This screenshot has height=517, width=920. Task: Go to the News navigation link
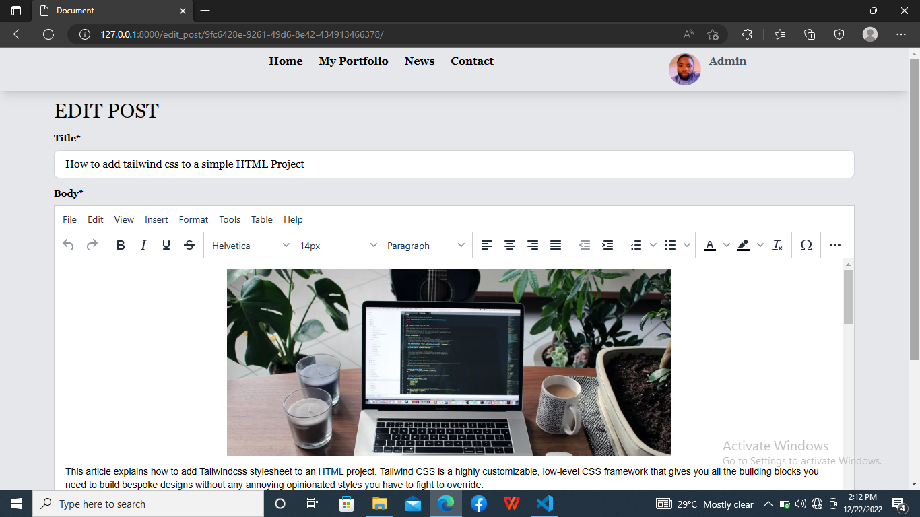tap(419, 61)
